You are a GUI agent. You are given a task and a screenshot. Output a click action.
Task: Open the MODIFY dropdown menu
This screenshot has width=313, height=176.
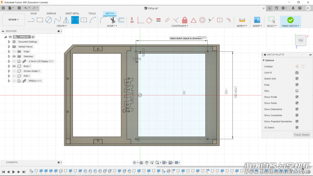[x=112, y=26]
